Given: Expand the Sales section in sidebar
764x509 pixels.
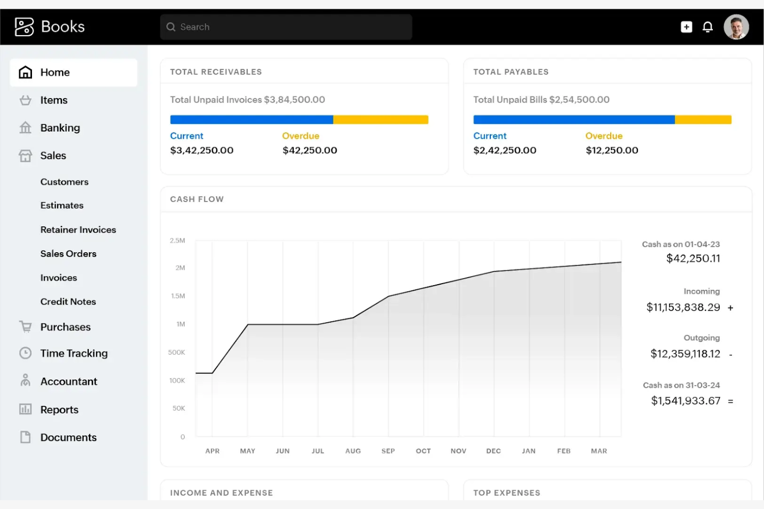Looking at the screenshot, I should (x=53, y=155).
